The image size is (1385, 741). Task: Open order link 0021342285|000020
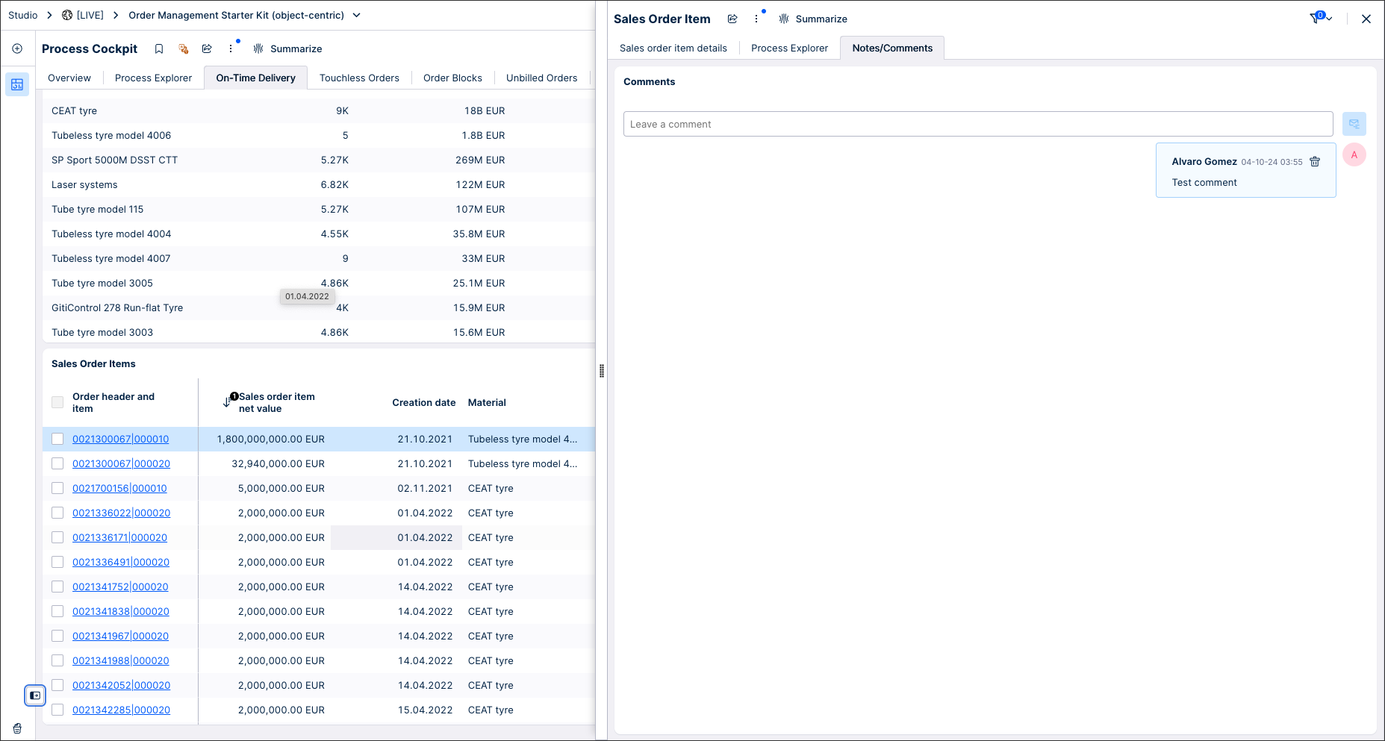pyautogui.click(x=121, y=710)
